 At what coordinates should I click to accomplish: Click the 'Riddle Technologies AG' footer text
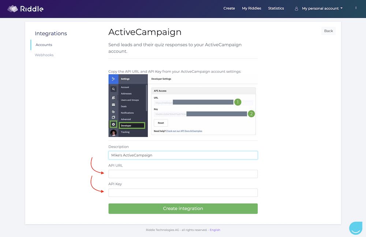163,230
